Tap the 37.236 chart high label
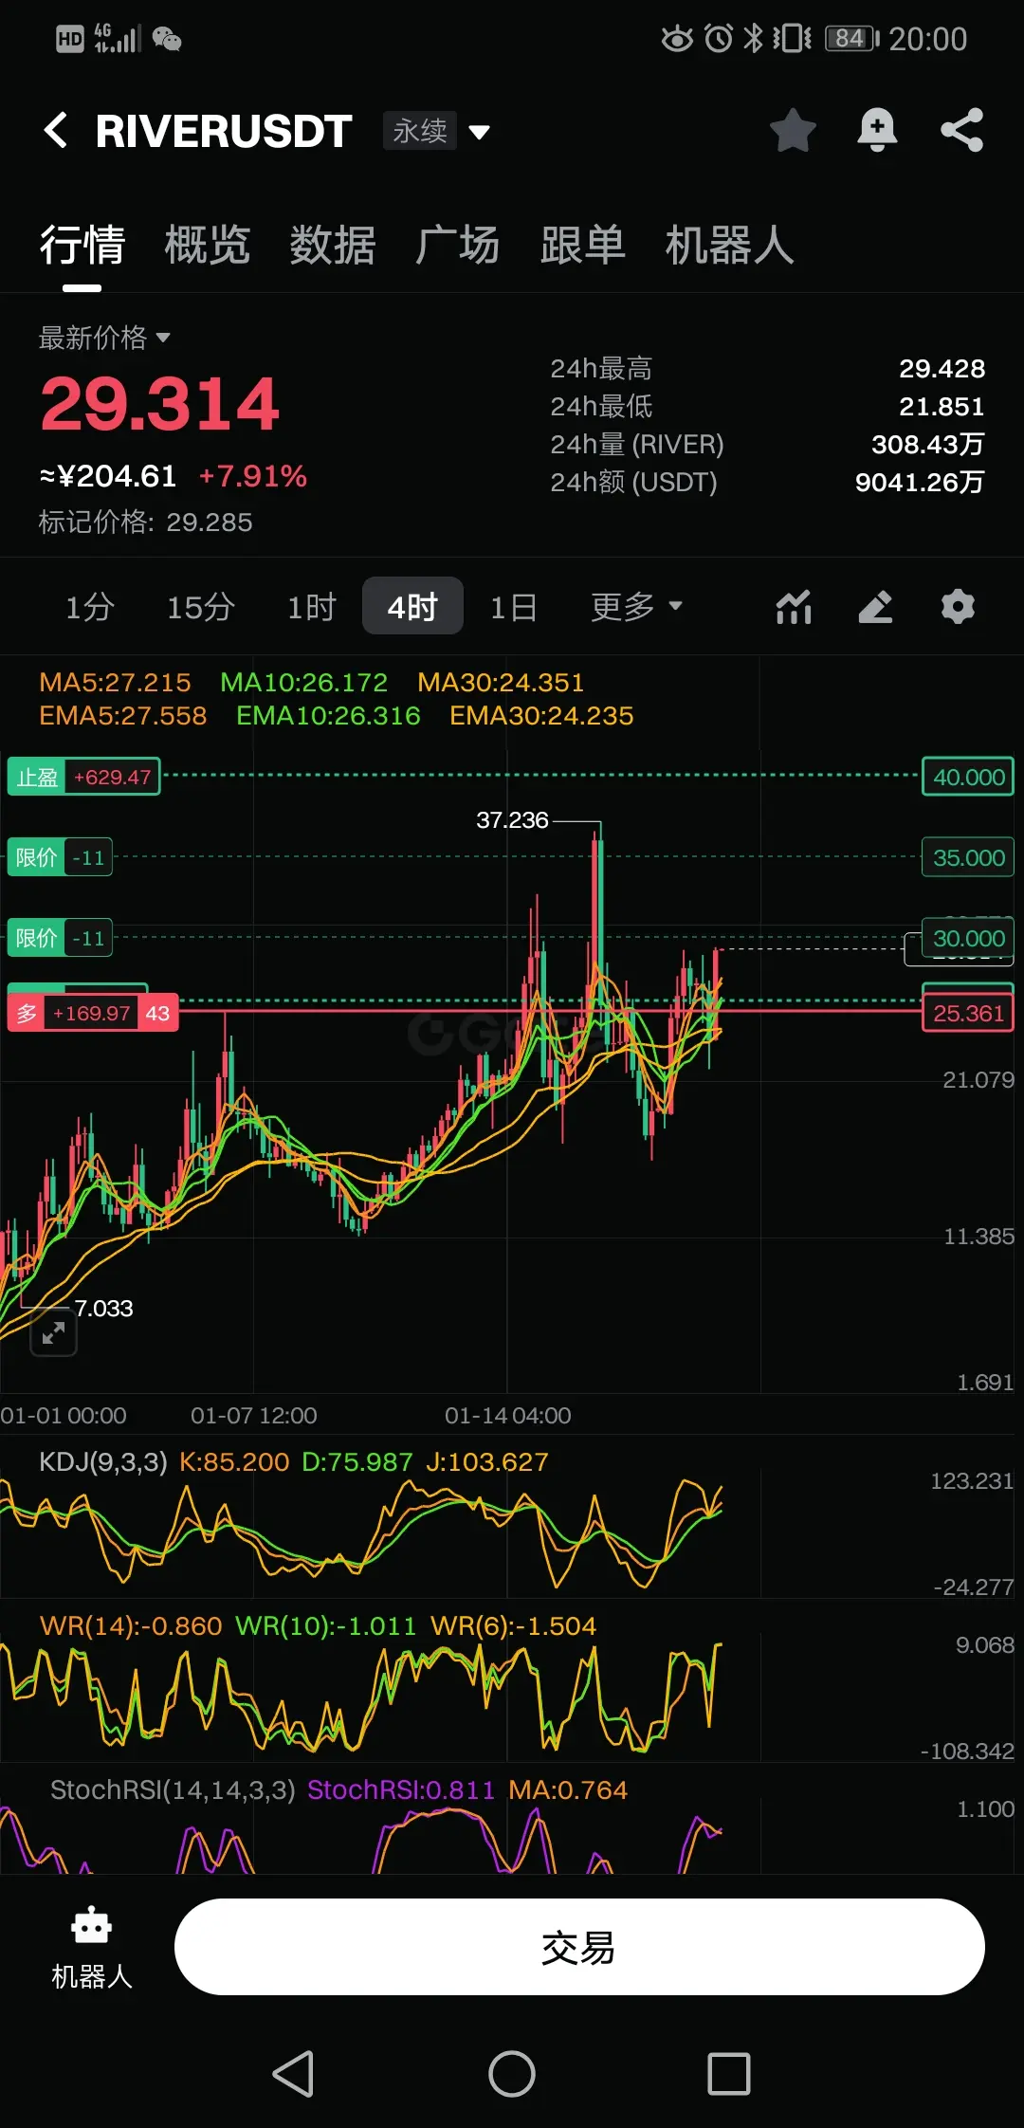 (x=512, y=819)
